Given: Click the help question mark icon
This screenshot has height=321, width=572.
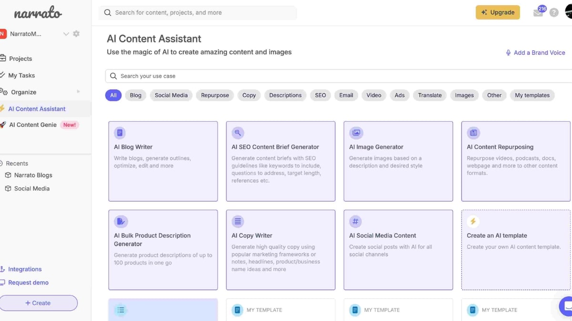Looking at the screenshot, I should [554, 13].
